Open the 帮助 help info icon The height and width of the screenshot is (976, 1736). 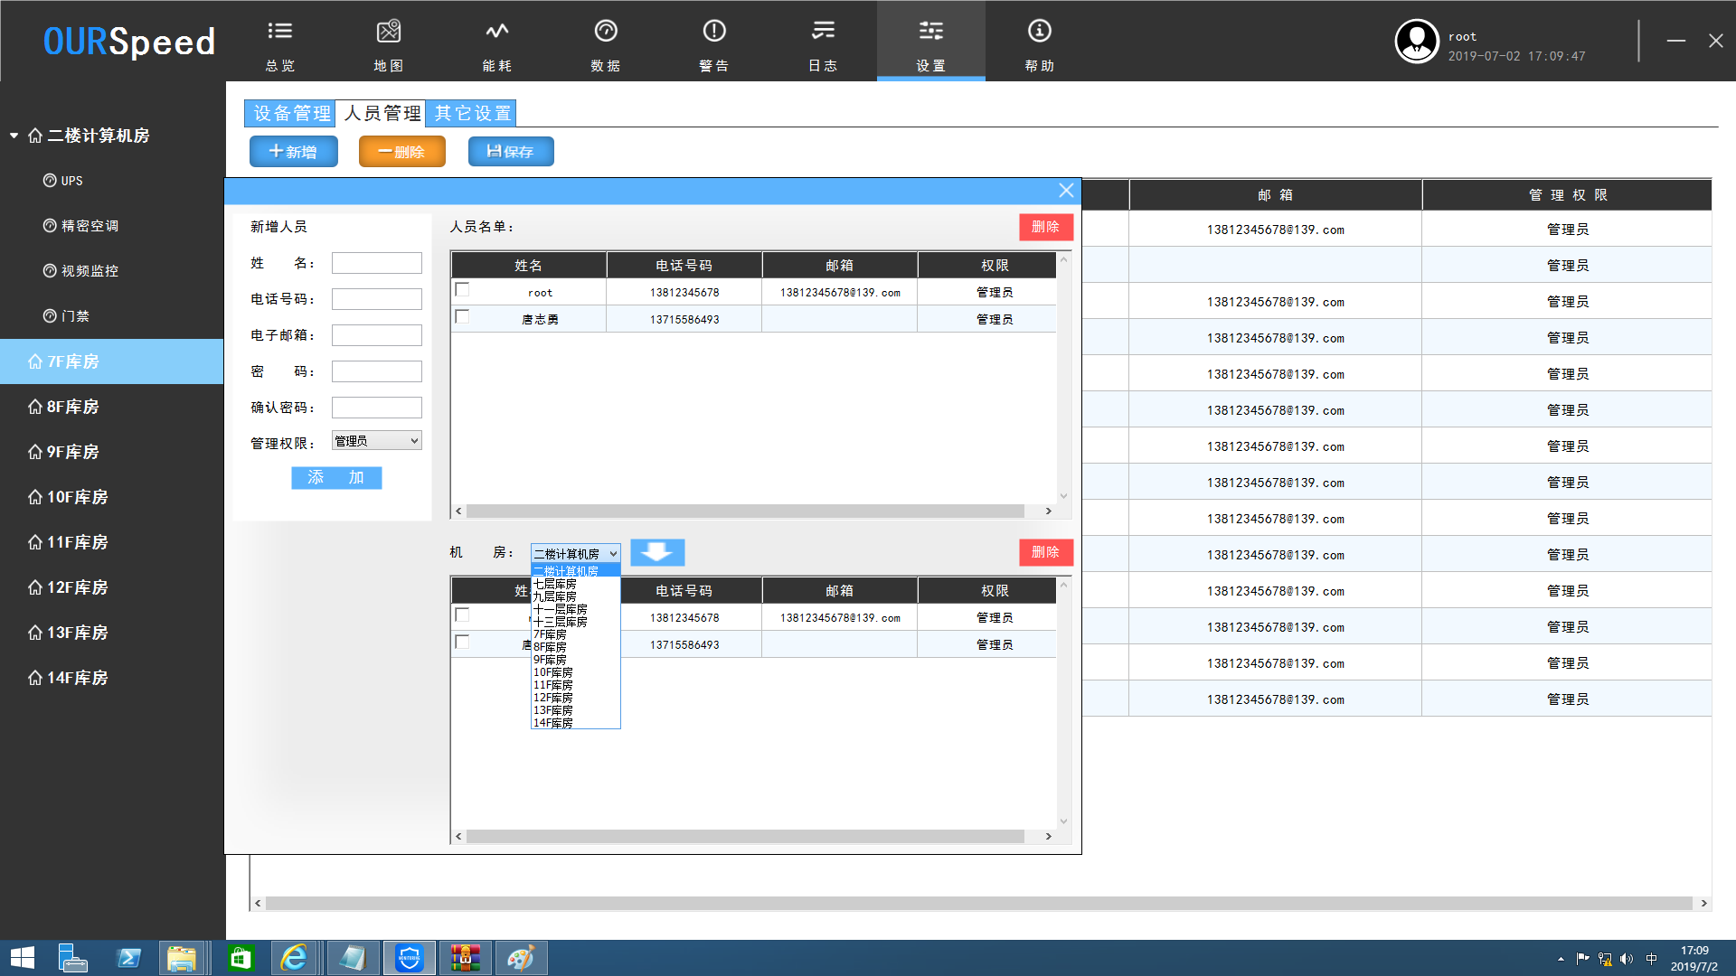pos(1040,33)
